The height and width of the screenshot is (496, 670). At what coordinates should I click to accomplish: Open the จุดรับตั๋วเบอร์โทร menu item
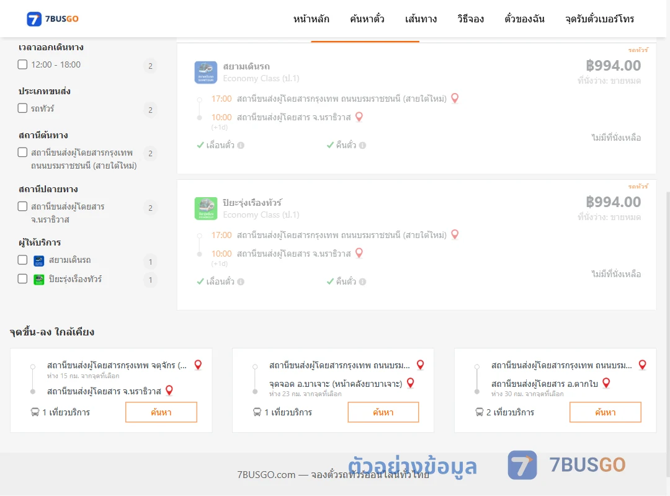[x=599, y=19]
